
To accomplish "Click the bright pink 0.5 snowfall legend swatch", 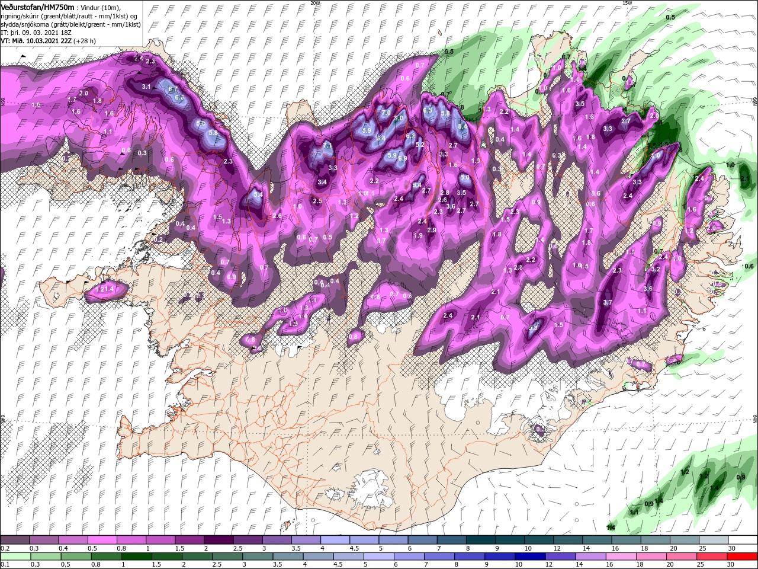I will coord(102,540).
